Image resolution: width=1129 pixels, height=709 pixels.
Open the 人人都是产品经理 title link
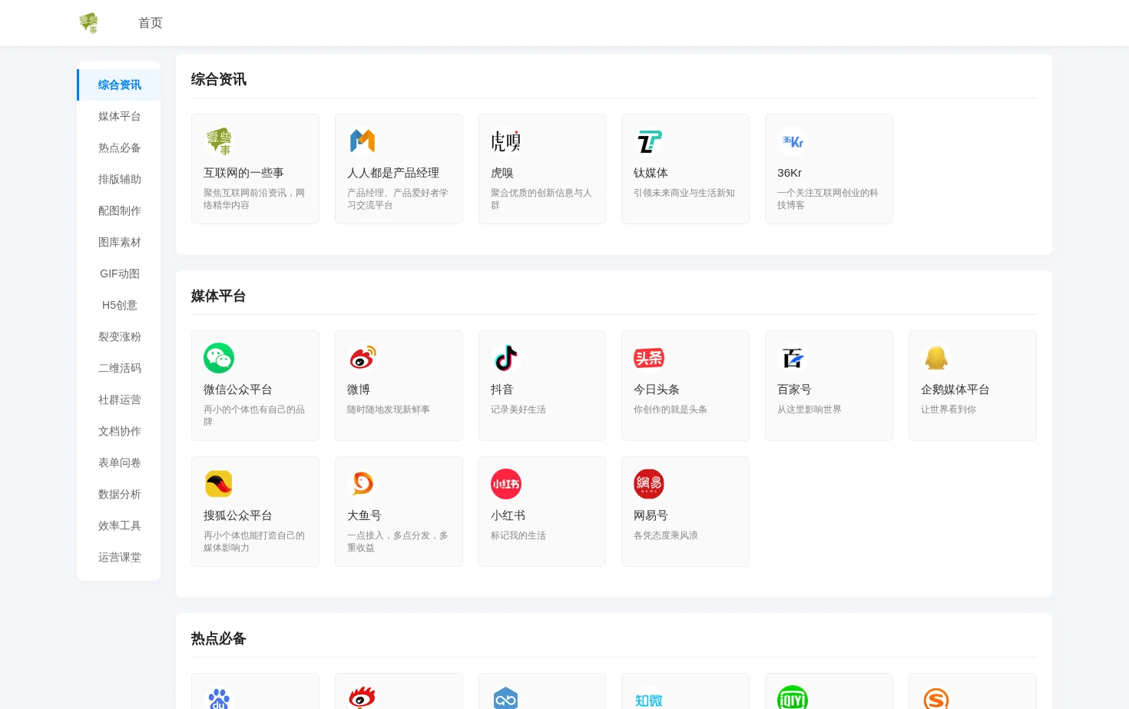[393, 174]
